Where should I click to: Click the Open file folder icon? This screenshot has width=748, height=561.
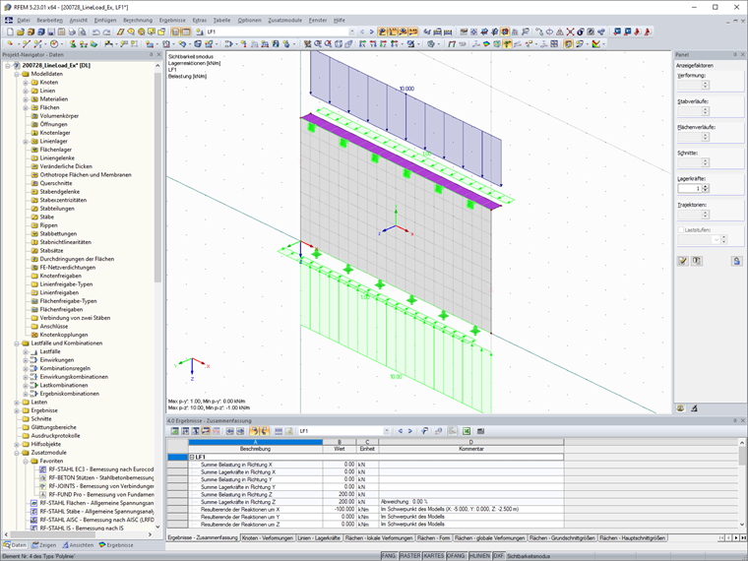click(20, 31)
